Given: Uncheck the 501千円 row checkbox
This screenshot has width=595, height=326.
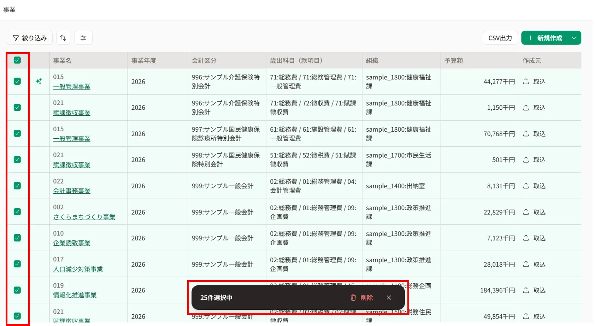Looking at the screenshot, I should click(x=17, y=160).
